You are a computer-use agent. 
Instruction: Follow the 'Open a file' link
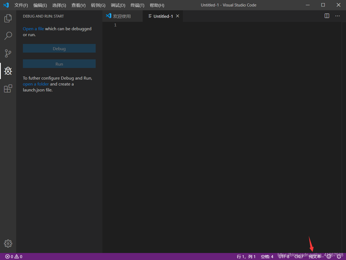click(x=33, y=29)
